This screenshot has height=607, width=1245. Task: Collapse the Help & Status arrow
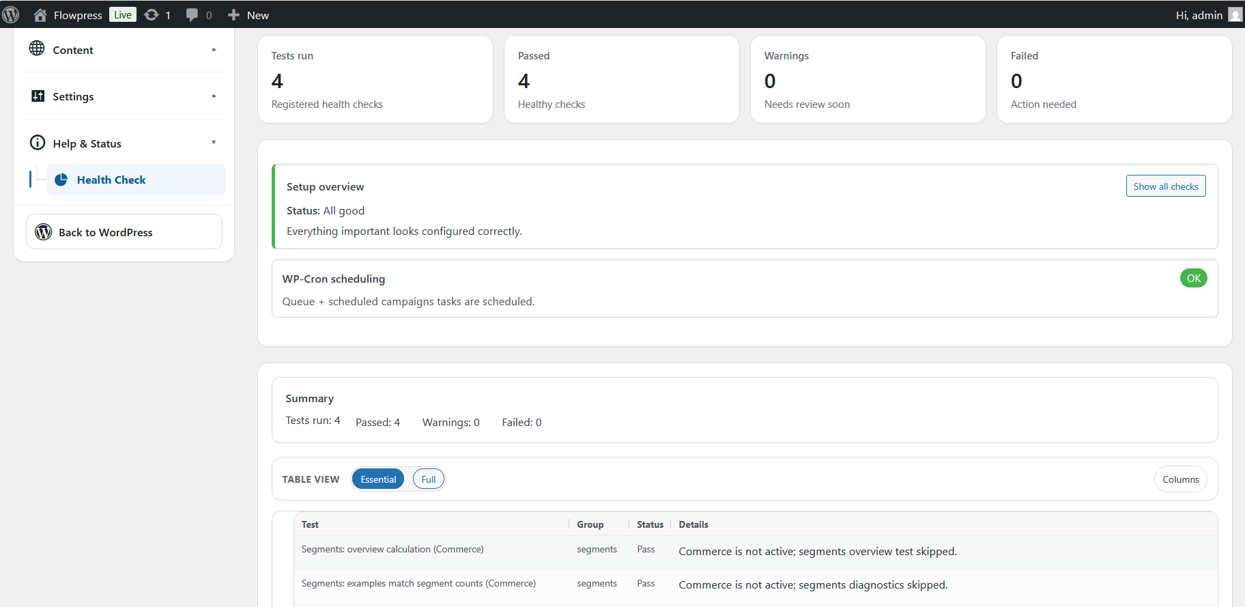214,143
